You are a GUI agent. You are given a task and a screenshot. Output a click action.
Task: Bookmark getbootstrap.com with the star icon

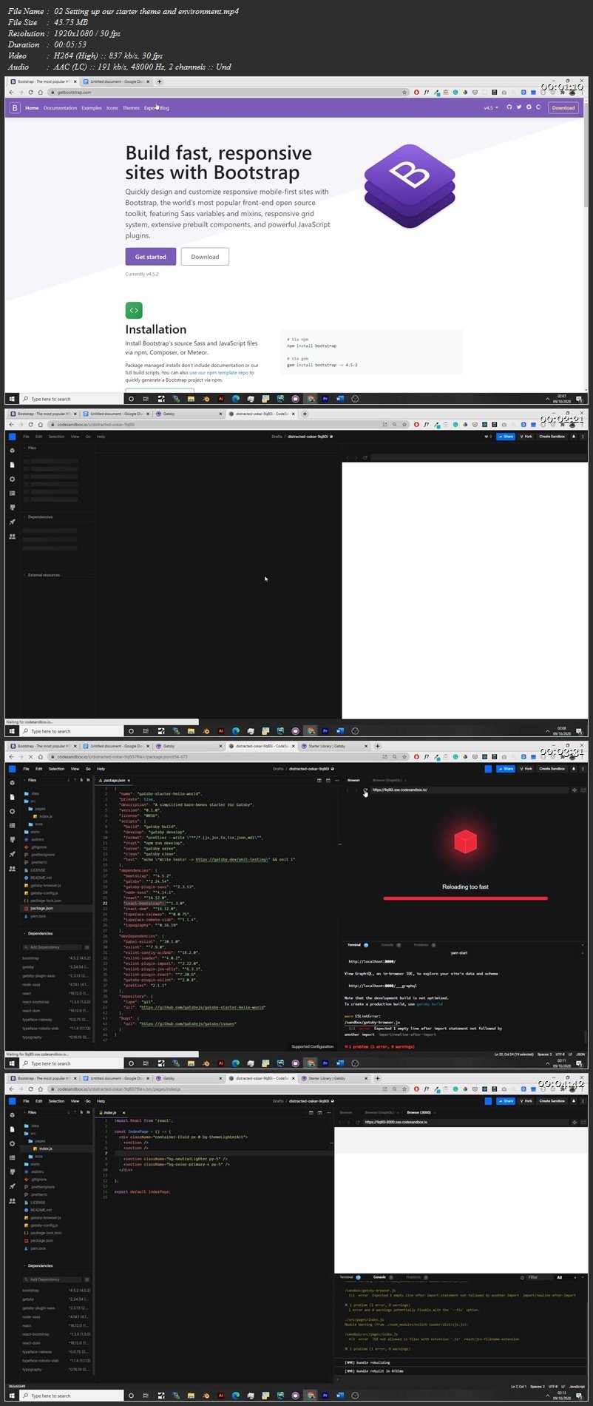404,92
